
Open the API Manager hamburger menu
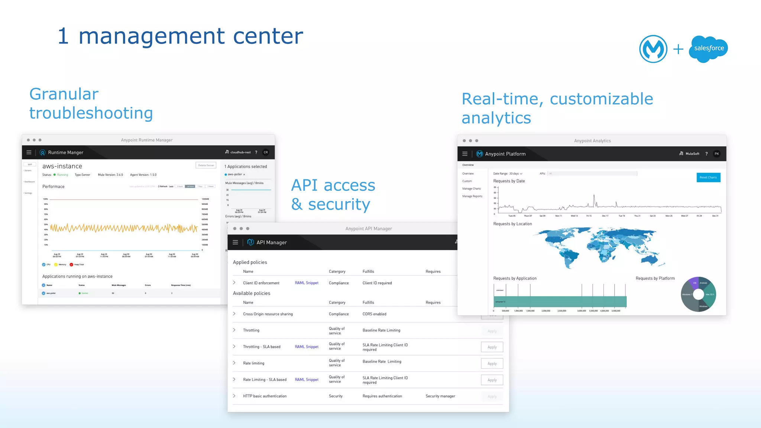(x=235, y=242)
